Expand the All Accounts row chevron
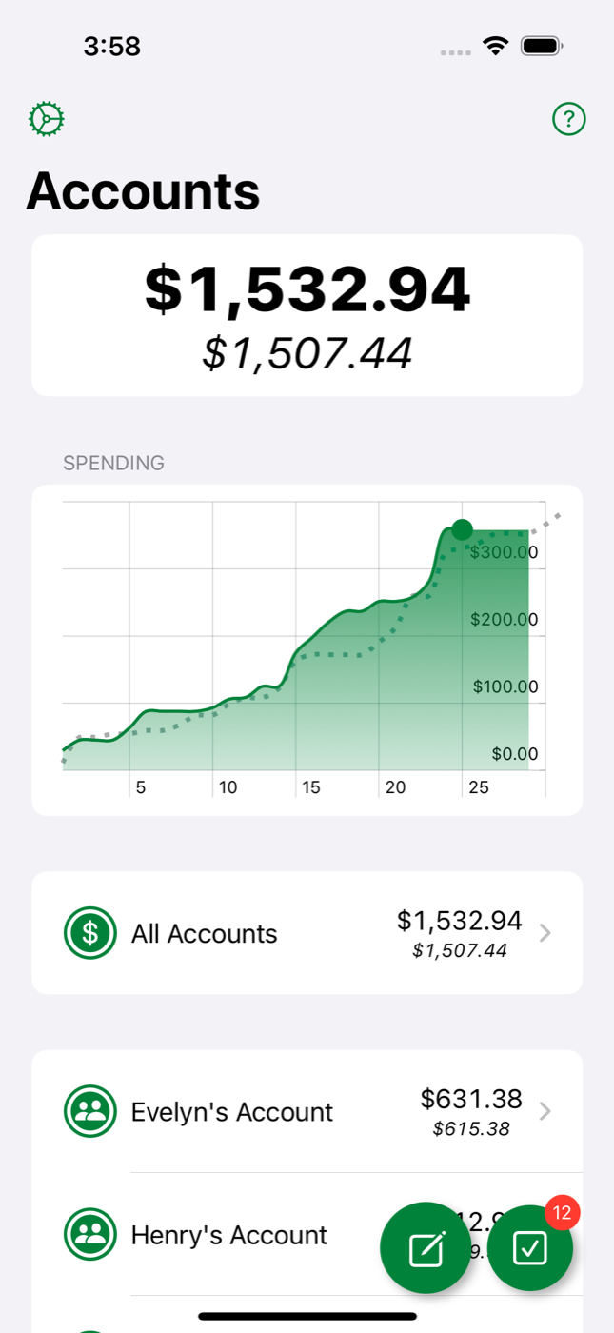614x1333 pixels. pos(545,933)
